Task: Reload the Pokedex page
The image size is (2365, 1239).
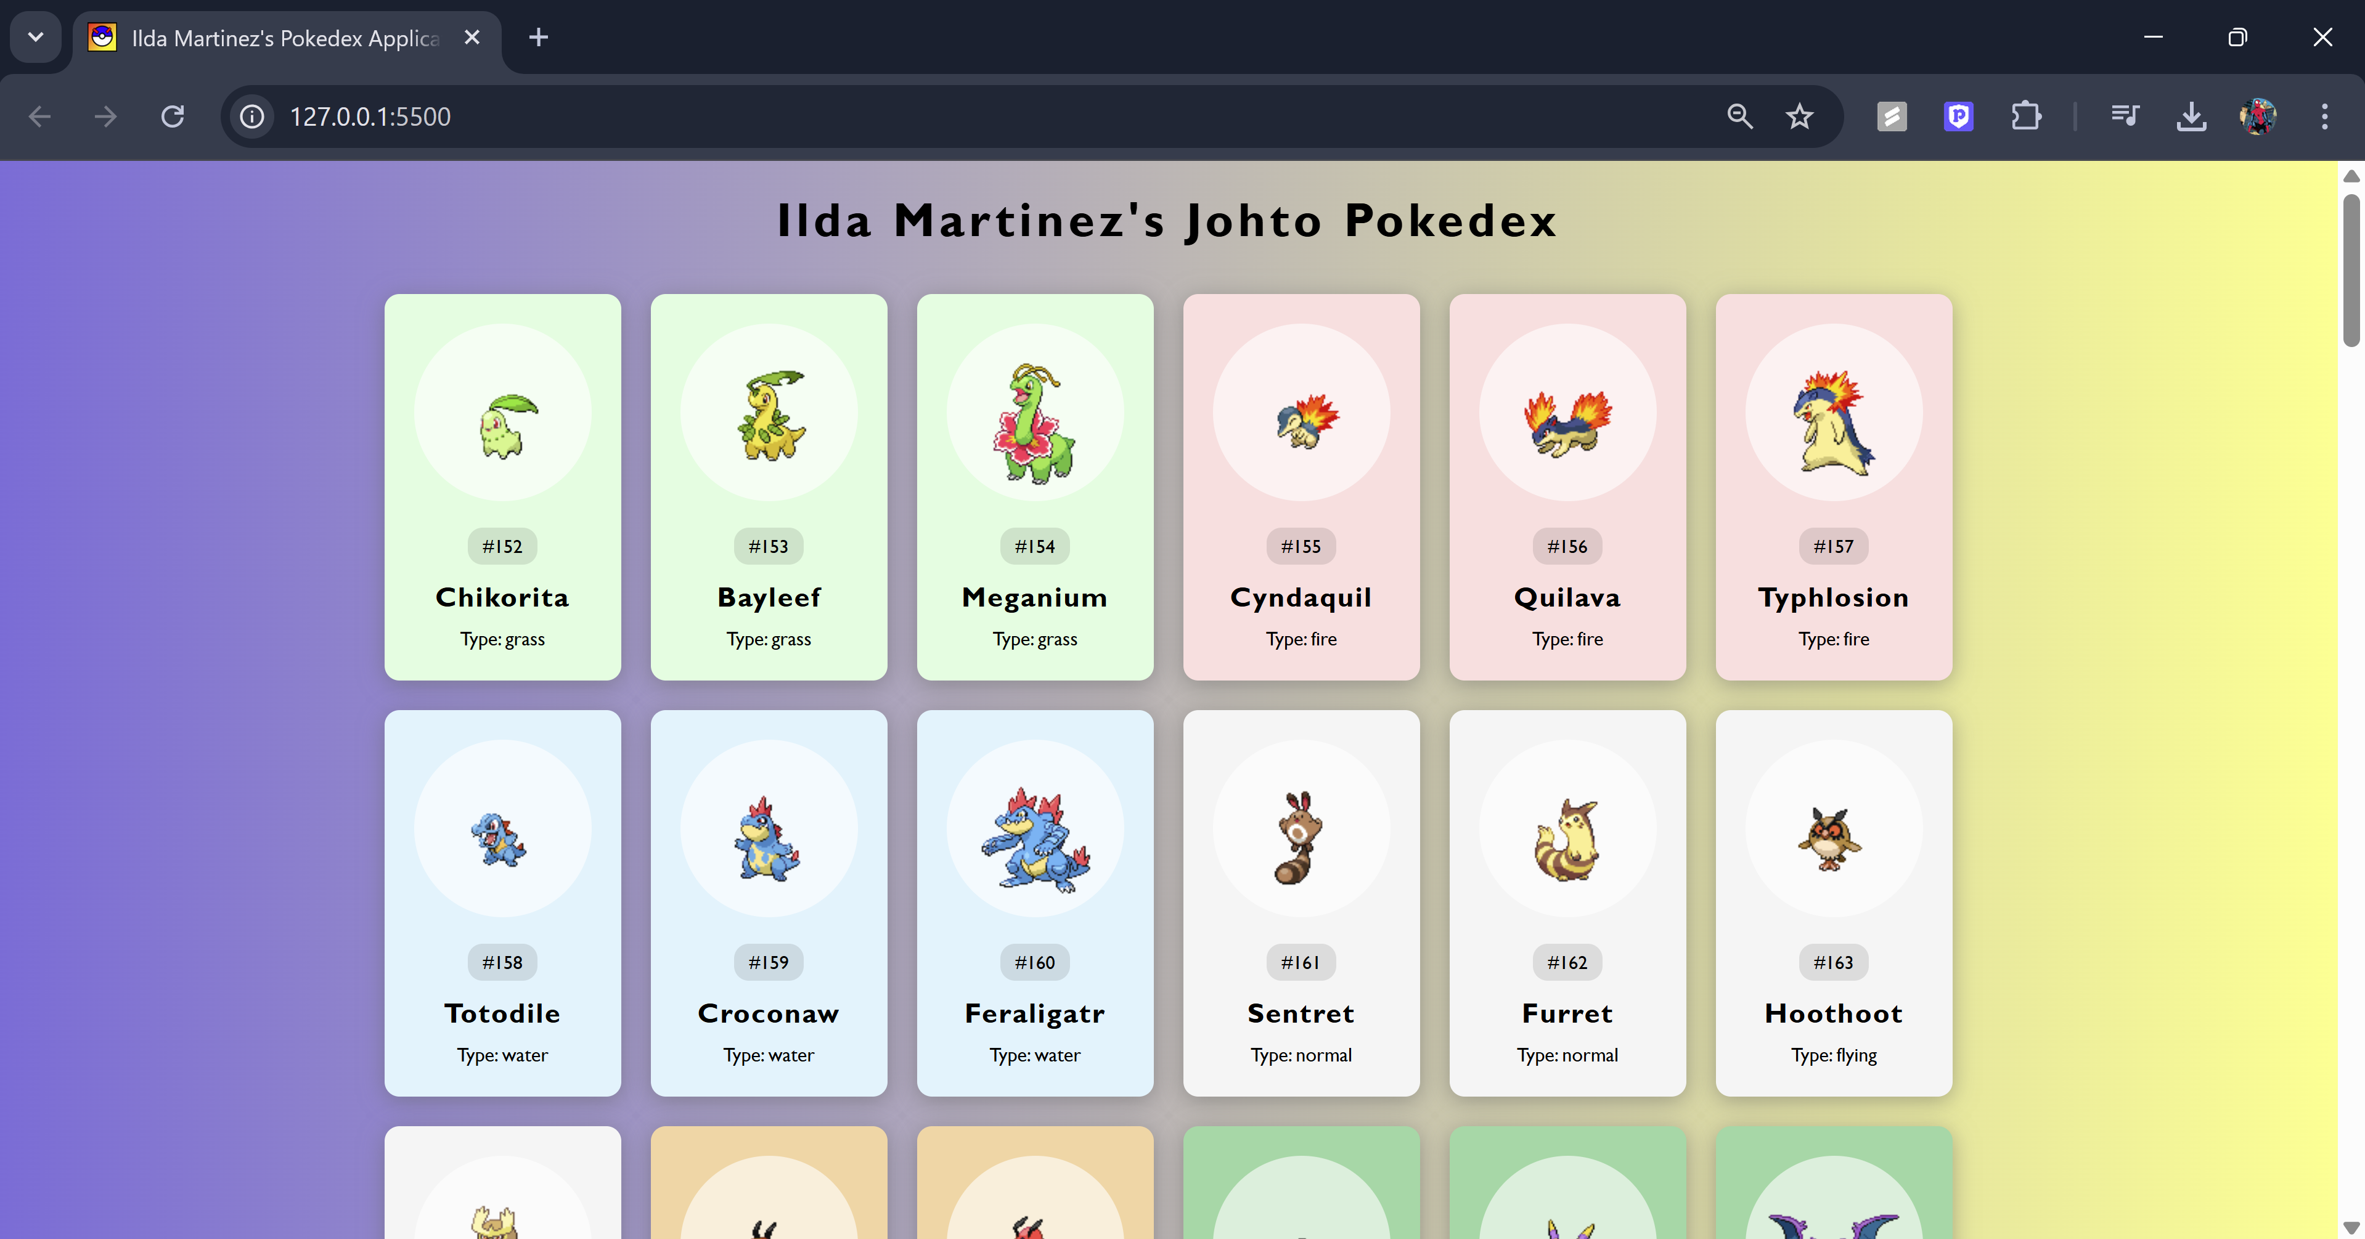Action: [x=173, y=117]
